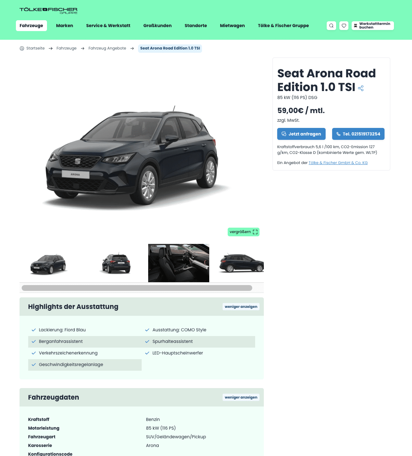Select the Fahrzeuge tab in navigation
Viewport: 412px width, 456px height.
point(31,26)
